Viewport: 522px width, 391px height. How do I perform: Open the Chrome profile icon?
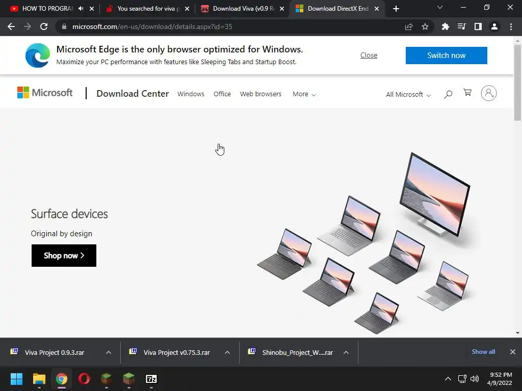point(494,26)
